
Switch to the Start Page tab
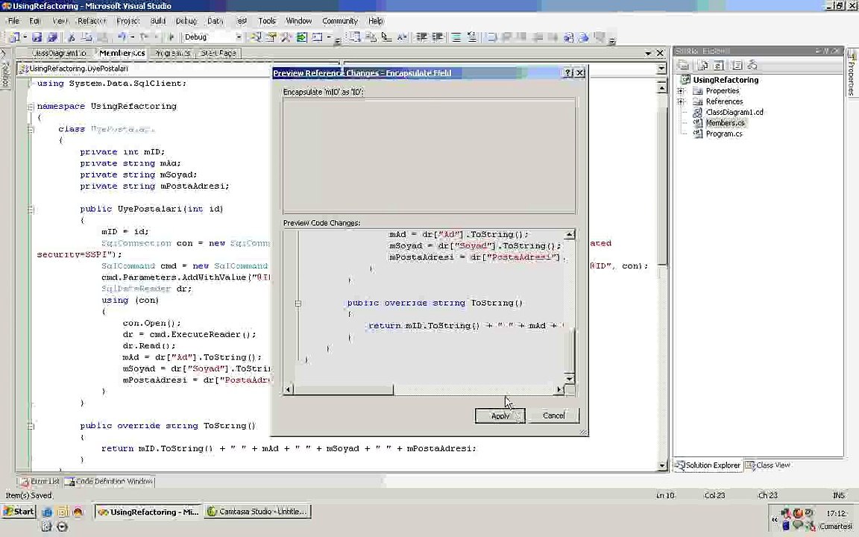click(218, 53)
